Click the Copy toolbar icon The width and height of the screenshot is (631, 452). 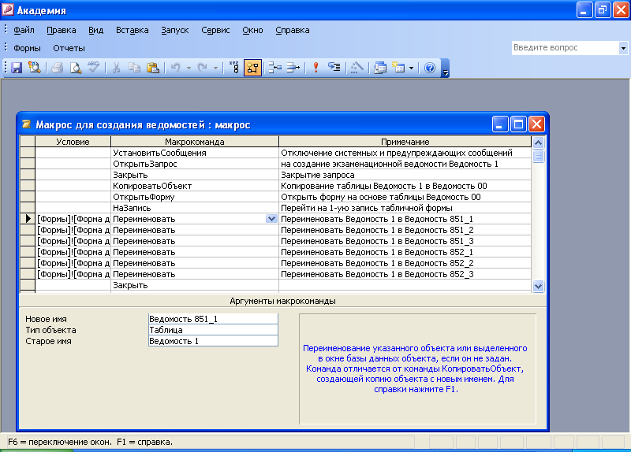(134, 68)
